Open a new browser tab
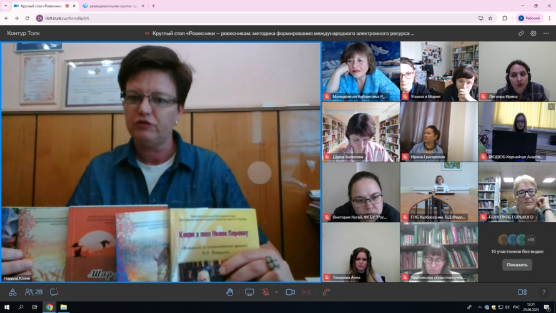This screenshot has width=556, height=313. pos(154,6)
